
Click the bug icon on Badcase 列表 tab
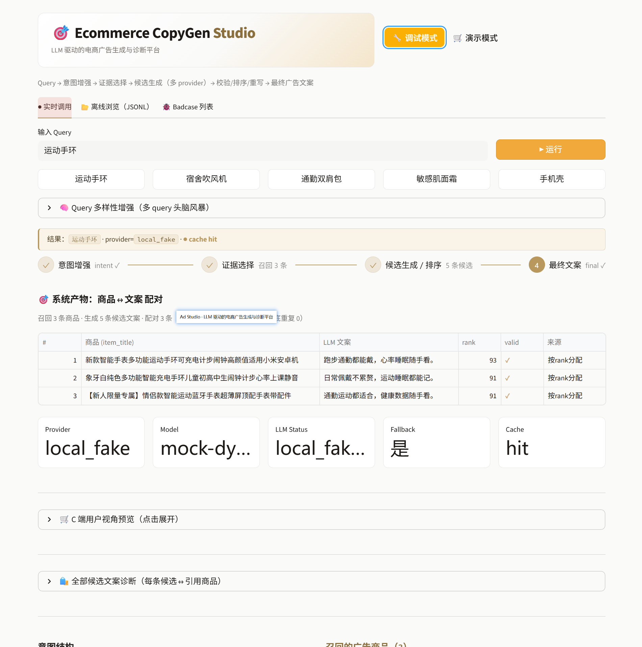click(166, 107)
